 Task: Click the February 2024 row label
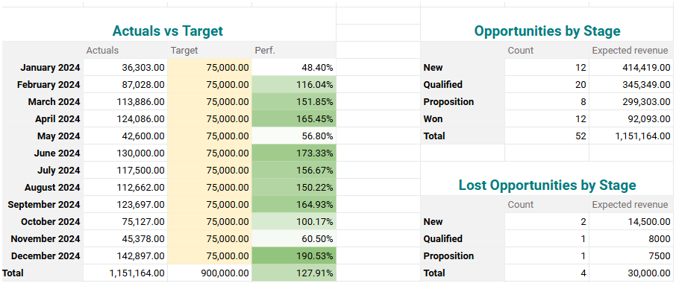click(43, 85)
